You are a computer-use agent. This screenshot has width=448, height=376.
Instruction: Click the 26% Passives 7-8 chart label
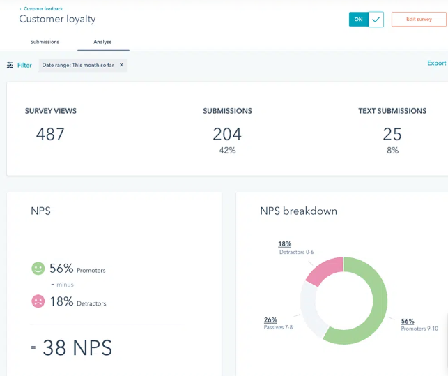(x=278, y=323)
